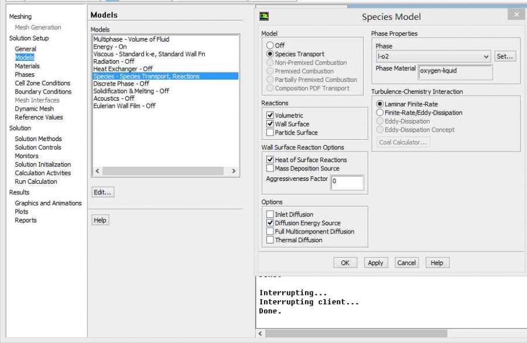Open Solution Methods task page
This screenshot has width=527, height=343.
(38, 139)
